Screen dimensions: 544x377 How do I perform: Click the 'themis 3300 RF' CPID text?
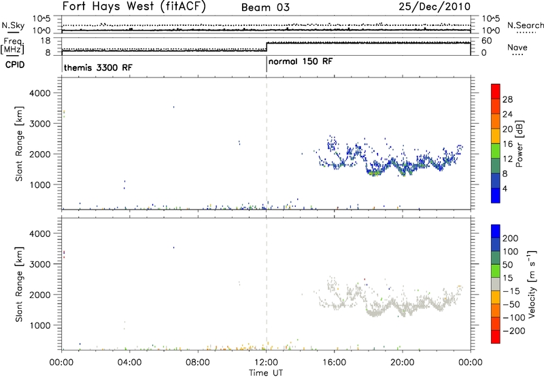tap(98, 67)
